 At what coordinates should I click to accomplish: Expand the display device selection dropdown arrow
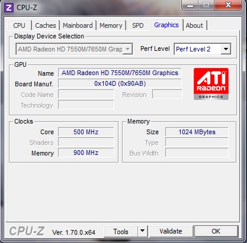coord(127,49)
